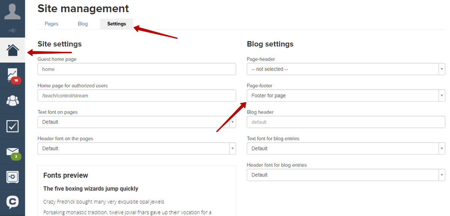Expand Header font for blog entries dropdown

click(x=346, y=175)
